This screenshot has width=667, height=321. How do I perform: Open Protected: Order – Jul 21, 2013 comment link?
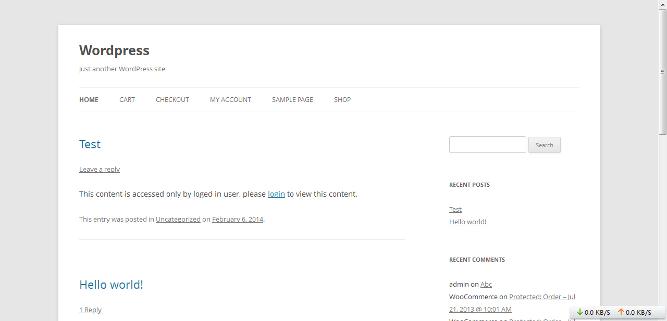513,303
